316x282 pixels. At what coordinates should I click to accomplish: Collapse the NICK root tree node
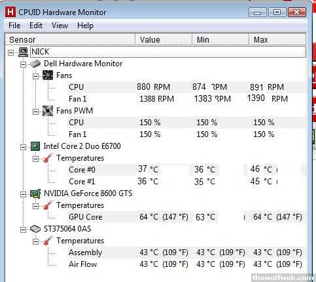click(x=10, y=52)
